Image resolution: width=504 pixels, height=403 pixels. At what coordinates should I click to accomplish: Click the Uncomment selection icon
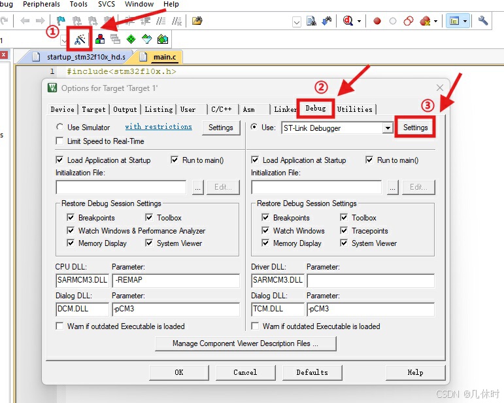pos(176,21)
